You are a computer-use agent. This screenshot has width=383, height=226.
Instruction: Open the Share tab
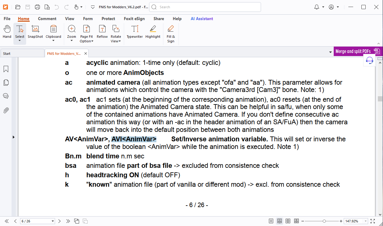159,19
